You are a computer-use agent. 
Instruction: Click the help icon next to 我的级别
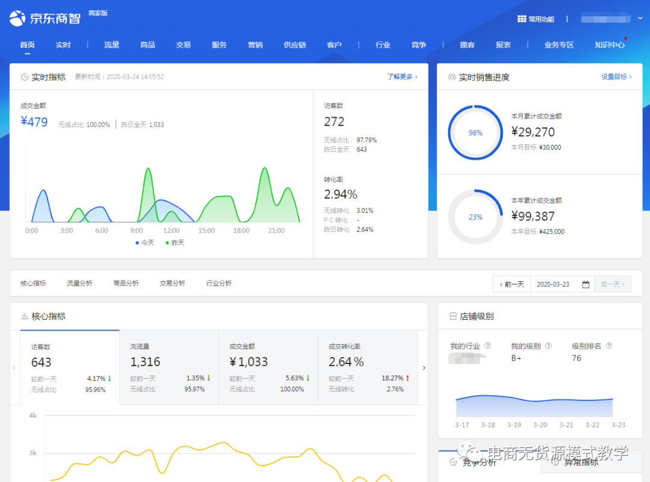[x=548, y=346]
